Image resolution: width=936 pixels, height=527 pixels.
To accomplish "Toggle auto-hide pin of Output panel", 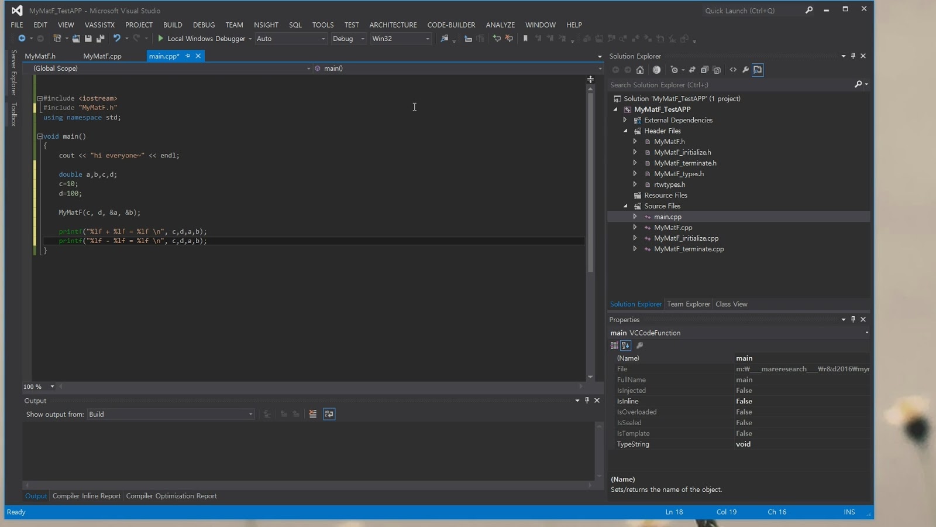I will coord(587,401).
